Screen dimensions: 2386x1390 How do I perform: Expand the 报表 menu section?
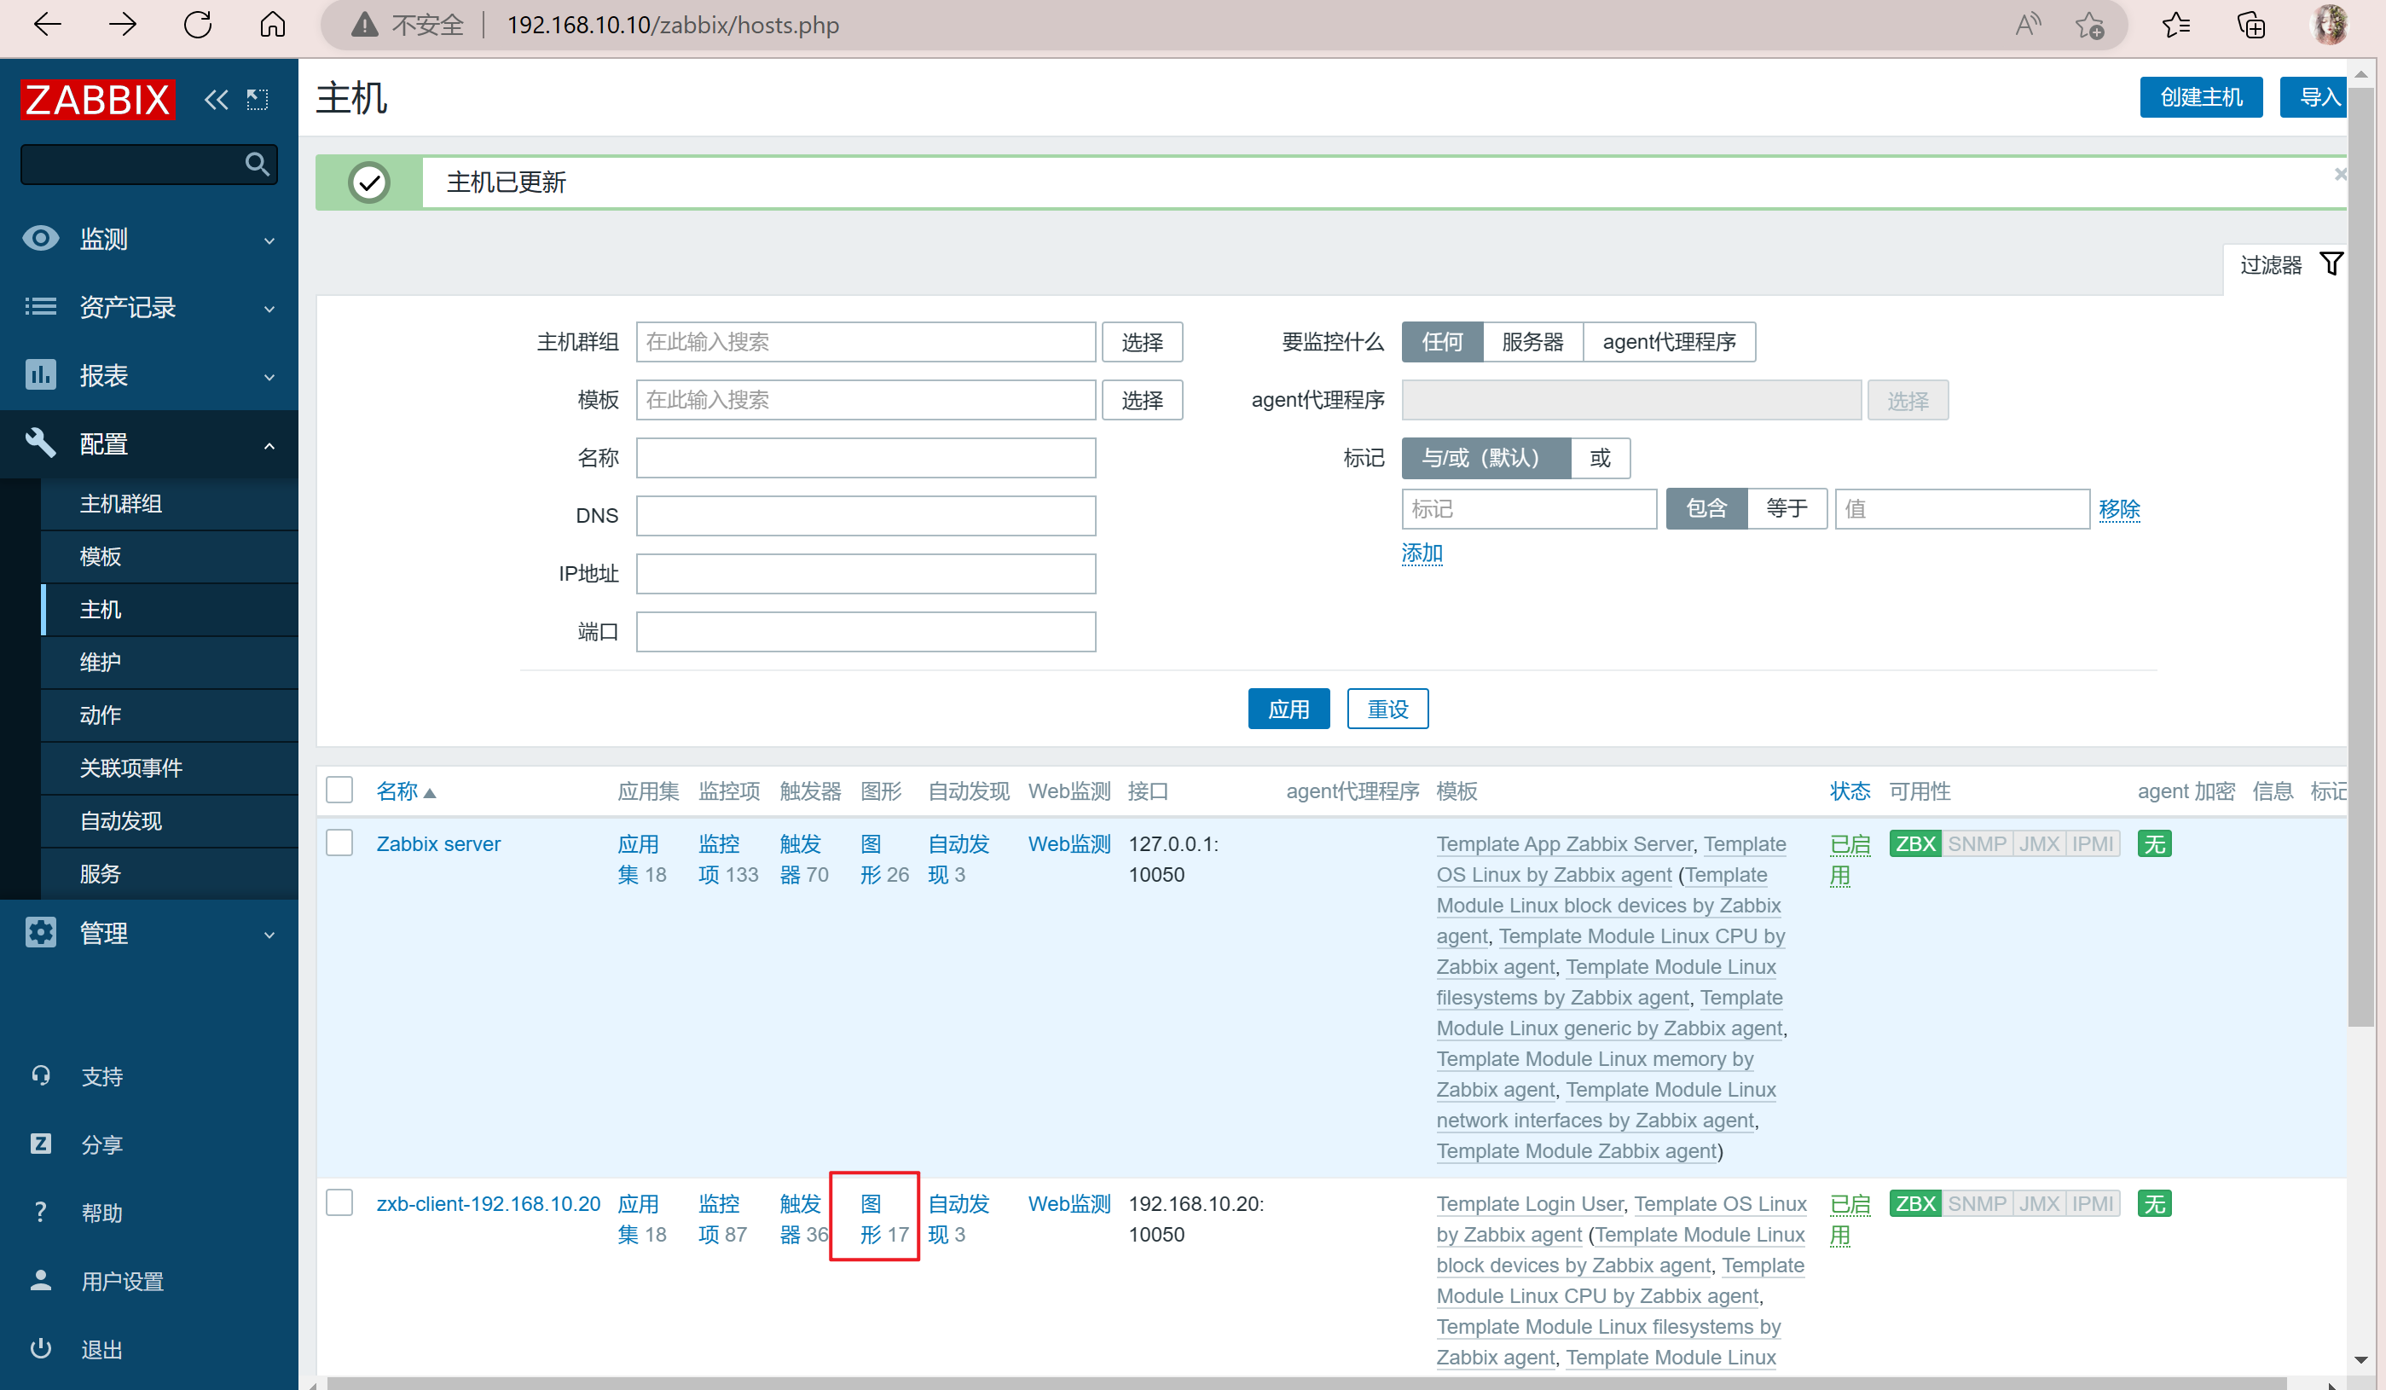(149, 375)
